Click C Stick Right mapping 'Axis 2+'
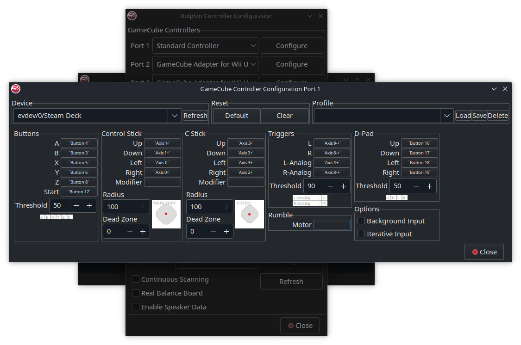The image size is (521, 345). (x=246, y=172)
